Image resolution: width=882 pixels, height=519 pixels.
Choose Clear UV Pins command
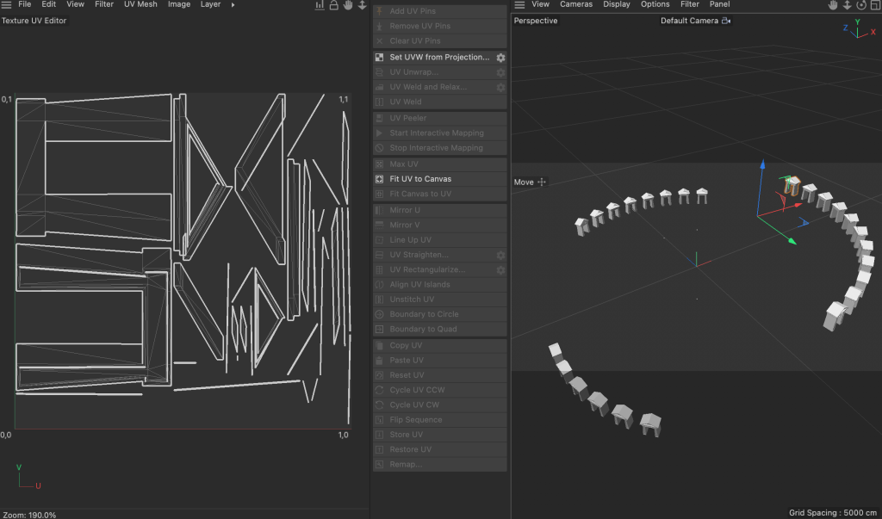pyautogui.click(x=440, y=41)
